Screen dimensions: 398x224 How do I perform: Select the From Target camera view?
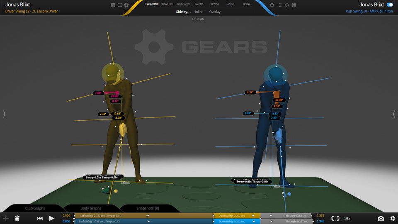point(183,4)
